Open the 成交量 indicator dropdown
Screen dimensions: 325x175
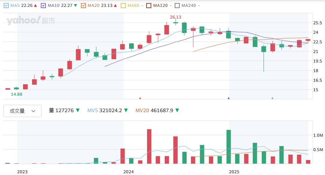tap(22, 111)
